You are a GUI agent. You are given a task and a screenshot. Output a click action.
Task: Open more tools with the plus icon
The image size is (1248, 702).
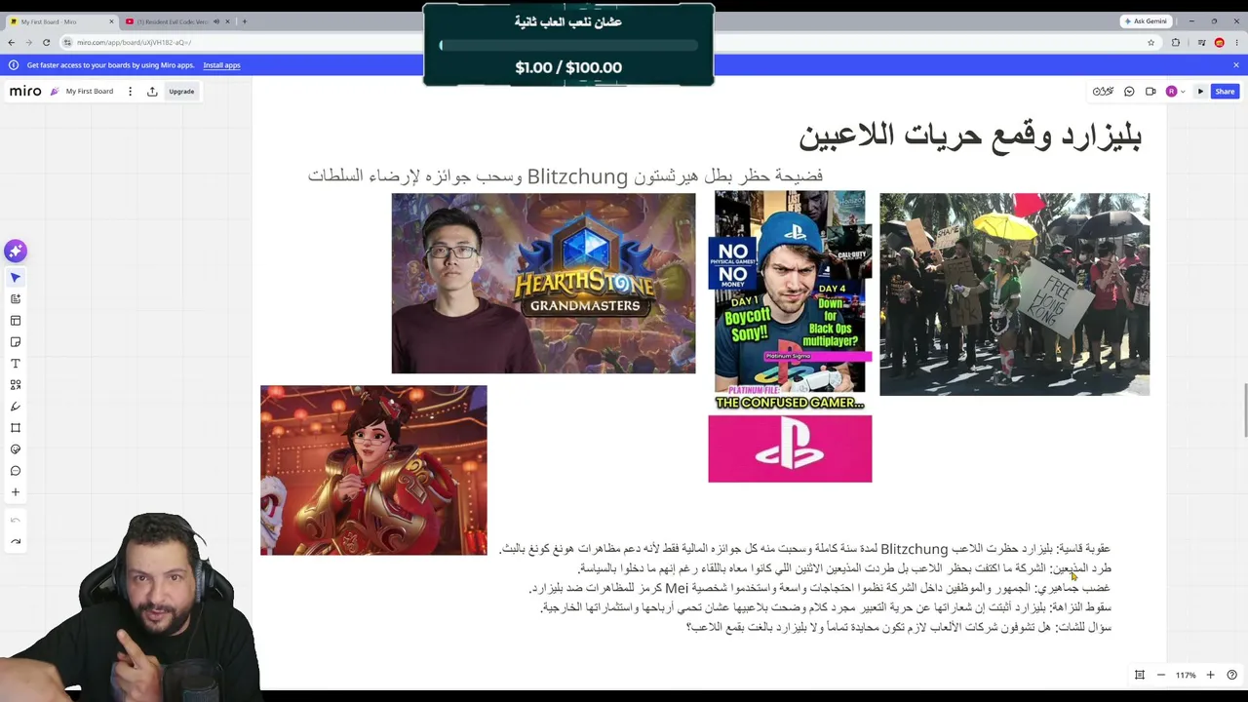coord(15,492)
